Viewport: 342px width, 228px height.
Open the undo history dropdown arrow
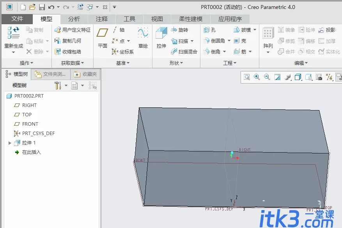pyautogui.click(x=58, y=7)
